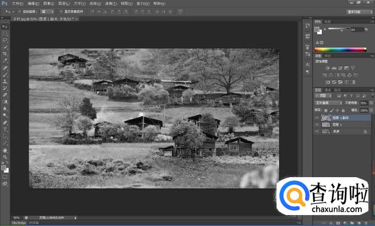The width and height of the screenshot is (375, 226).
Task: Open the 图像 (Image) menu
Action: point(48,4)
